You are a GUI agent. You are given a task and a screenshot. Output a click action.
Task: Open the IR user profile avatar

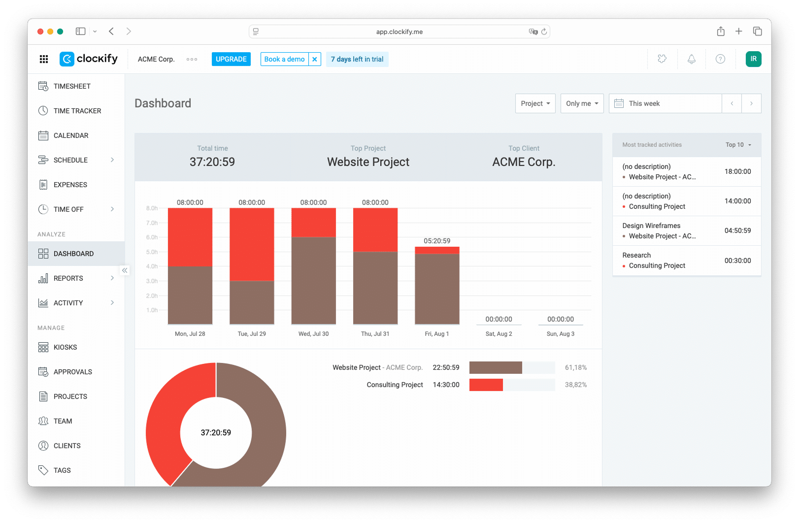point(754,59)
